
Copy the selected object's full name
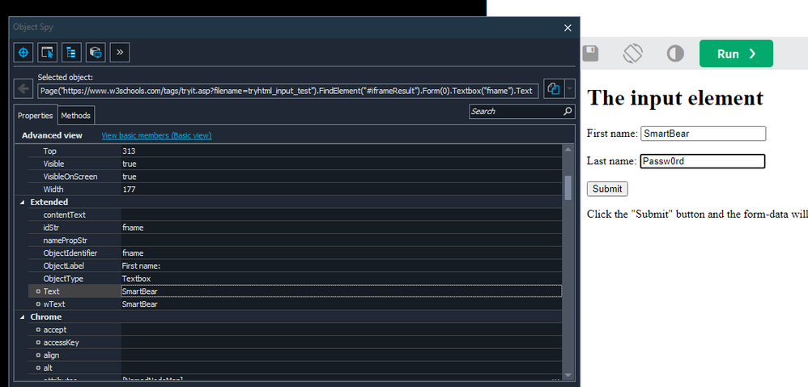point(554,88)
